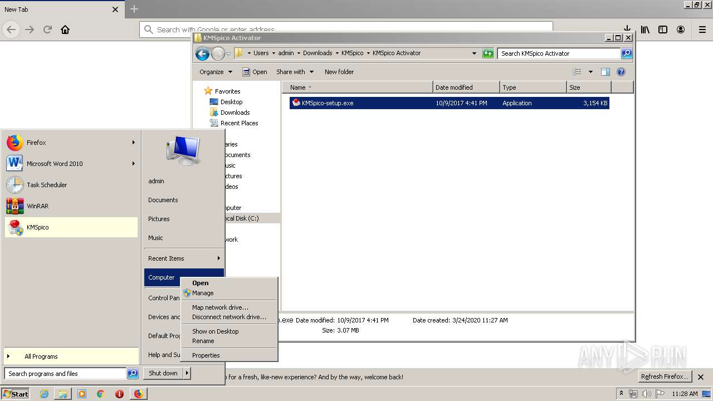Open a new Firefox tab with plus
713x401 pixels.
click(134, 9)
